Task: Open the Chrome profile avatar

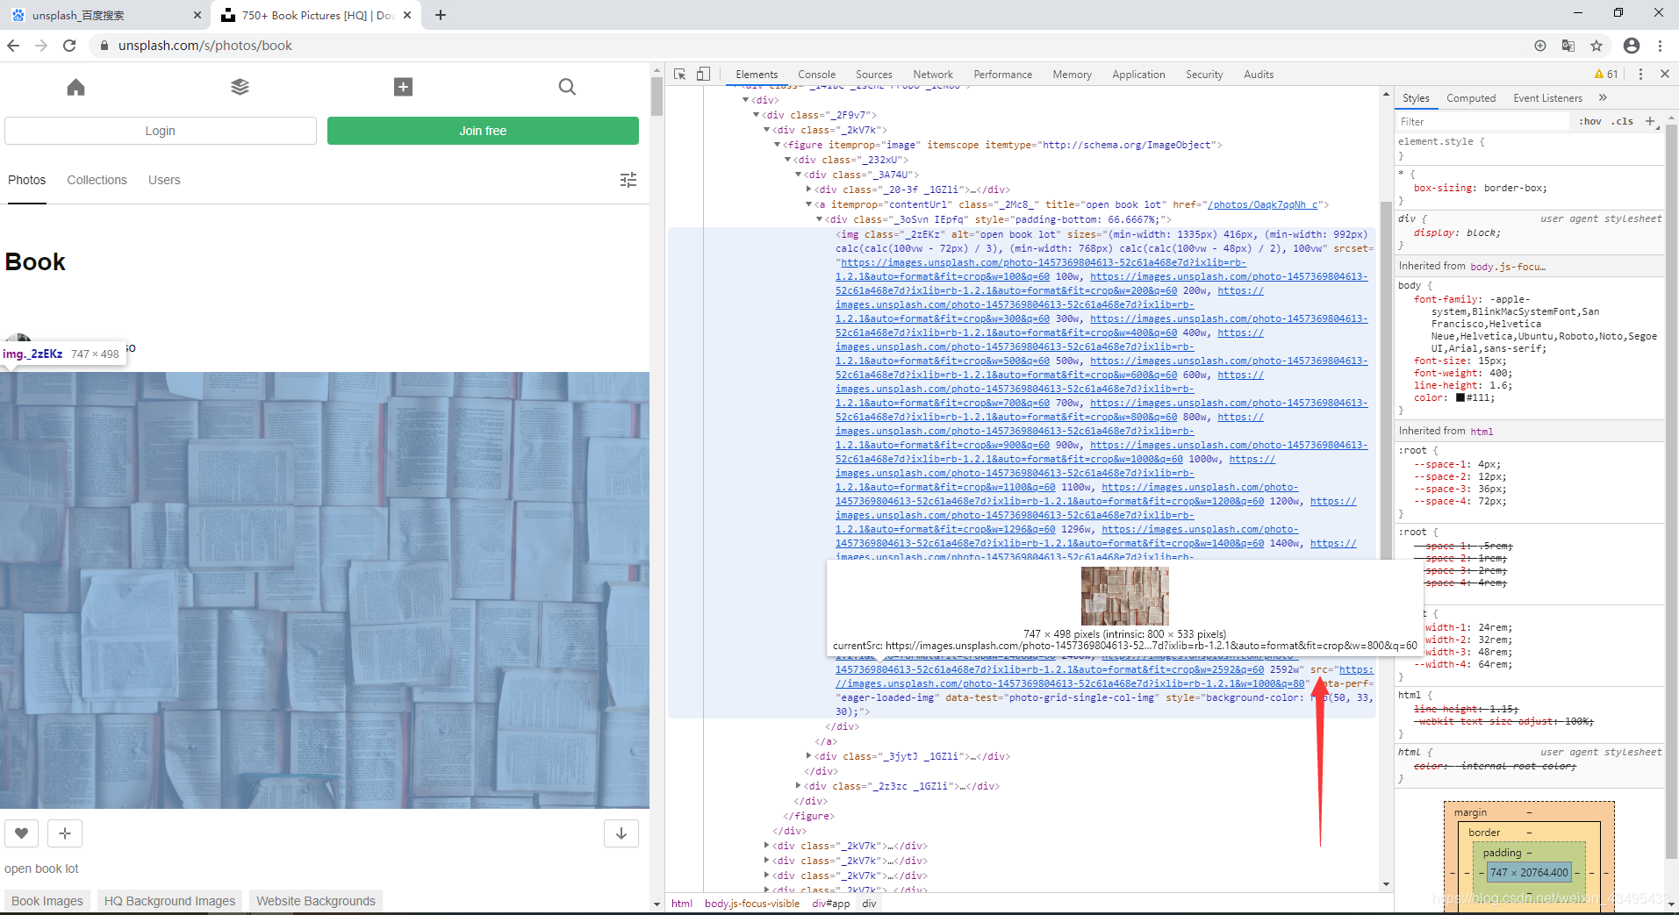Action: pyautogui.click(x=1632, y=46)
